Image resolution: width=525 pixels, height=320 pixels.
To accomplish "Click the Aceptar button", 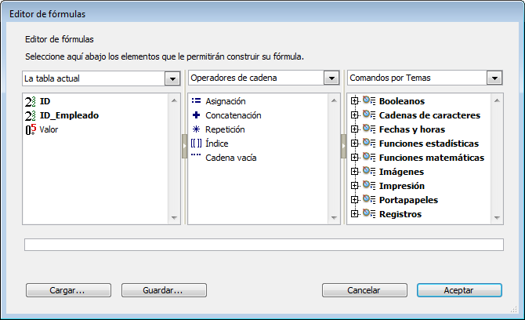I will (x=459, y=290).
